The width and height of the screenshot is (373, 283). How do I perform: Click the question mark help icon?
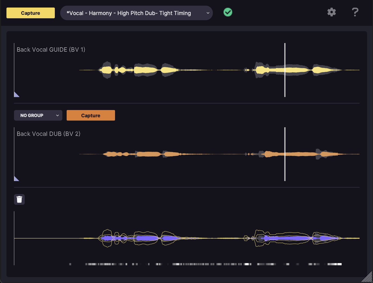355,12
